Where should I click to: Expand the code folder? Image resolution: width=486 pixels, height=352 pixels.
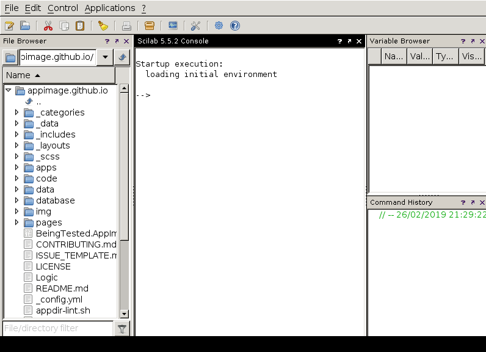pyautogui.click(x=16, y=178)
